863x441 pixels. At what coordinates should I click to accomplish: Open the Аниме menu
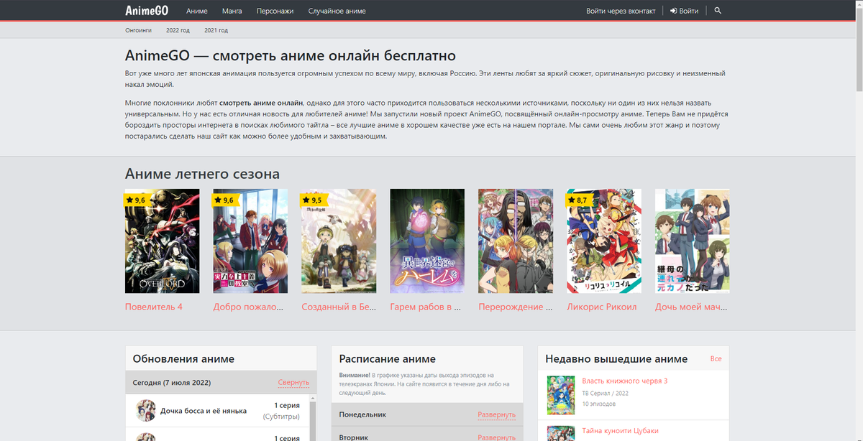click(x=197, y=11)
